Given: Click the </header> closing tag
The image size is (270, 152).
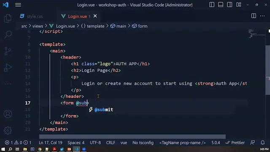Looking at the screenshot, I should click(x=72, y=97).
